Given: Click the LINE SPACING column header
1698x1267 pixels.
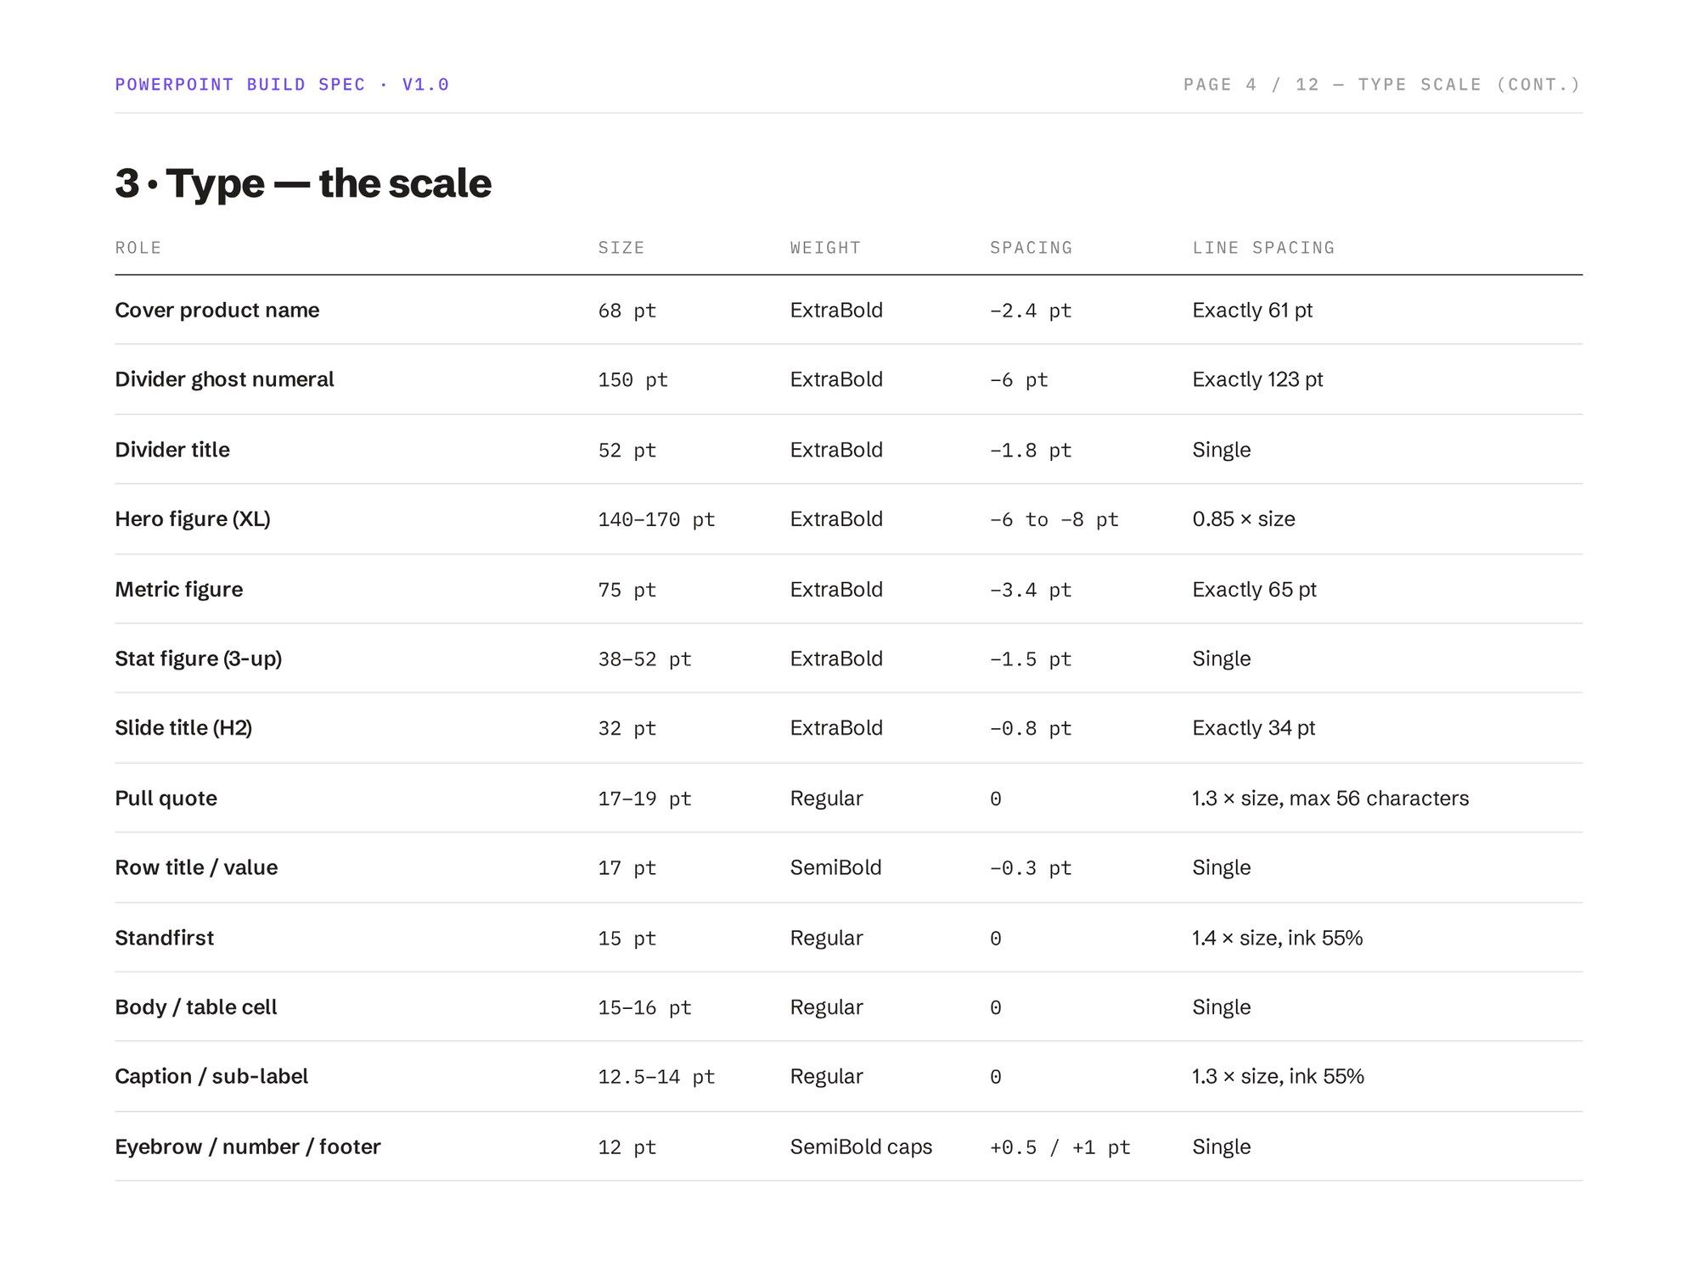Looking at the screenshot, I should pyautogui.click(x=1263, y=248).
